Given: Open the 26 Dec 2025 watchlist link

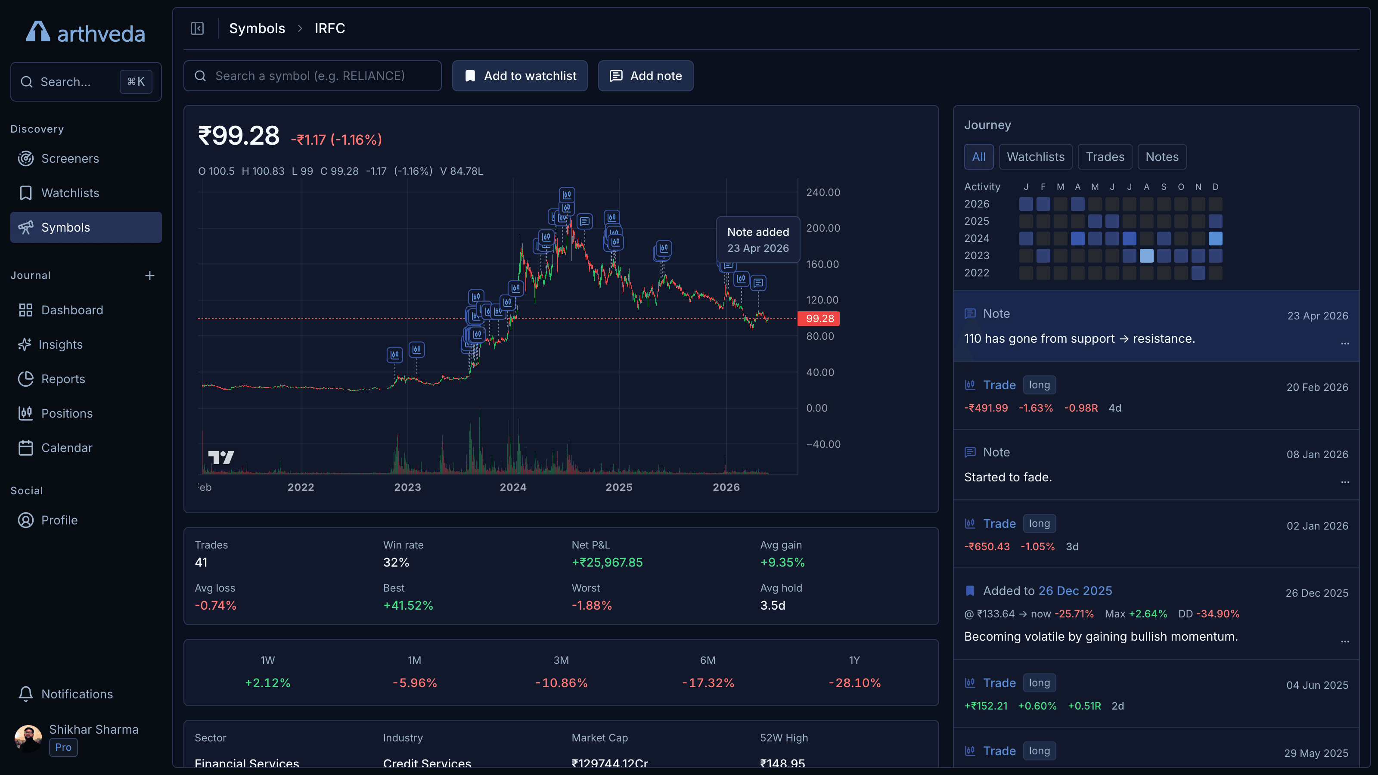Looking at the screenshot, I should tap(1075, 590).
